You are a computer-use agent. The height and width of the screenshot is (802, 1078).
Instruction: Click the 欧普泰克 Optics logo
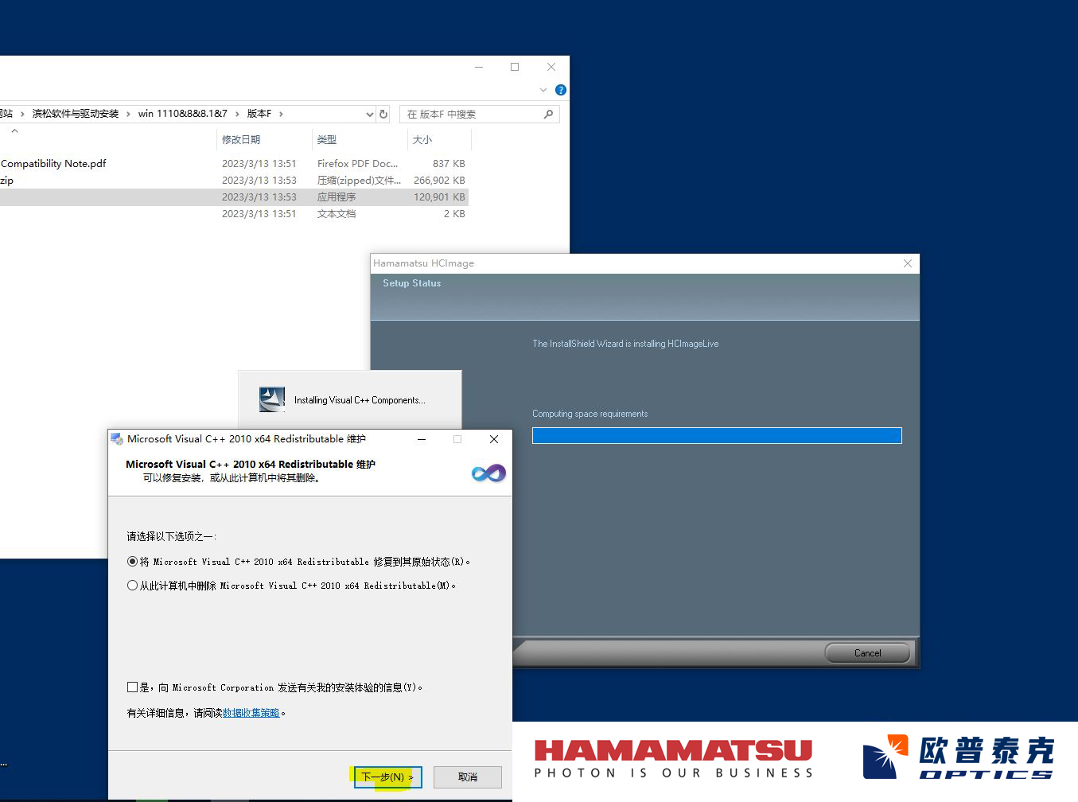[959, 757]
